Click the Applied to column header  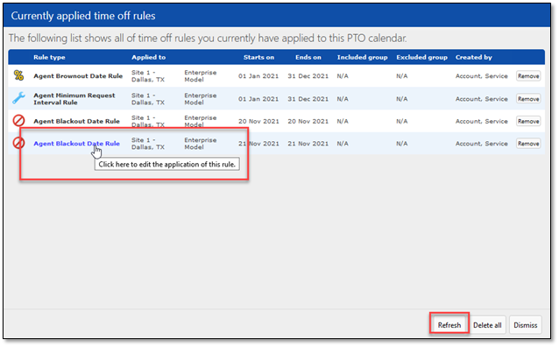148,57
